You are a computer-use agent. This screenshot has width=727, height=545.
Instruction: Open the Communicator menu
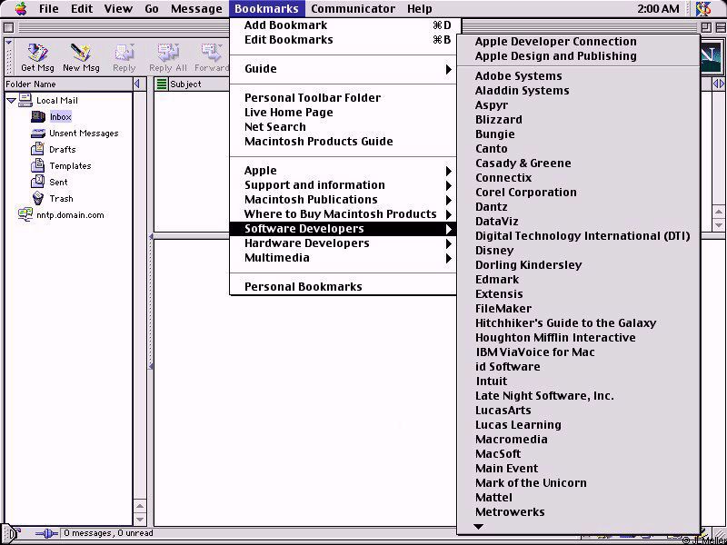(x=353, y=8)
